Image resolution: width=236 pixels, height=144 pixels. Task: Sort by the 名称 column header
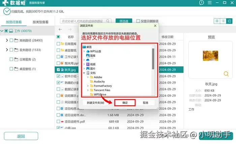tap(71, 37)
